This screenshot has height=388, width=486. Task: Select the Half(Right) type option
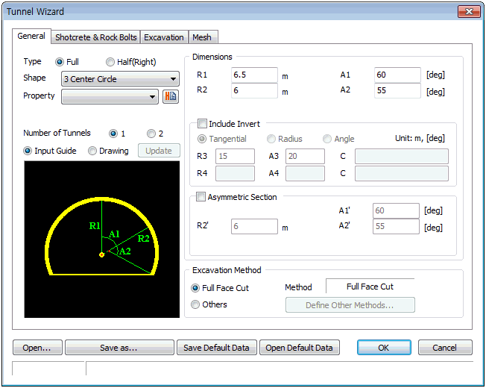110,62
